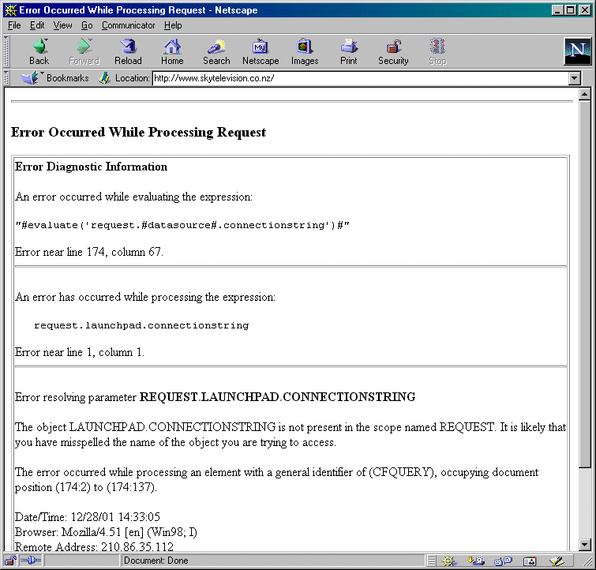596x570 pixels.
Task: Expand the Location URL dropdown arrow
Action: point(575,78)
